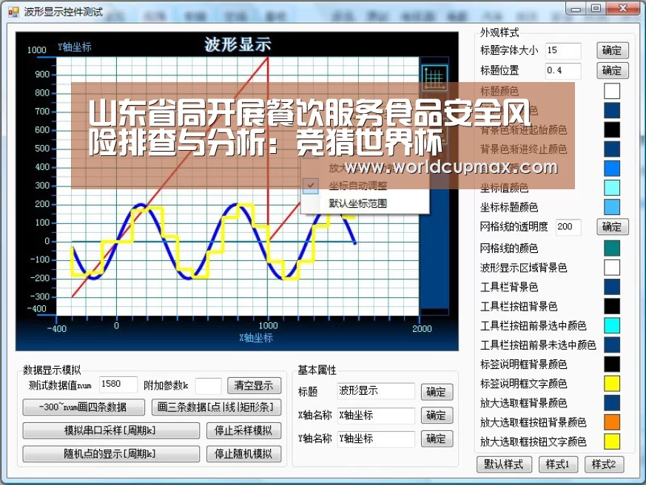Open the 坐标标题颜色 swatch
This screenshot has width=646, height=485.
612,207
